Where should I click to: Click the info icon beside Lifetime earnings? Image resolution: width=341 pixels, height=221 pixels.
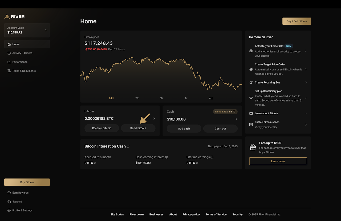[x=212, y=157]
